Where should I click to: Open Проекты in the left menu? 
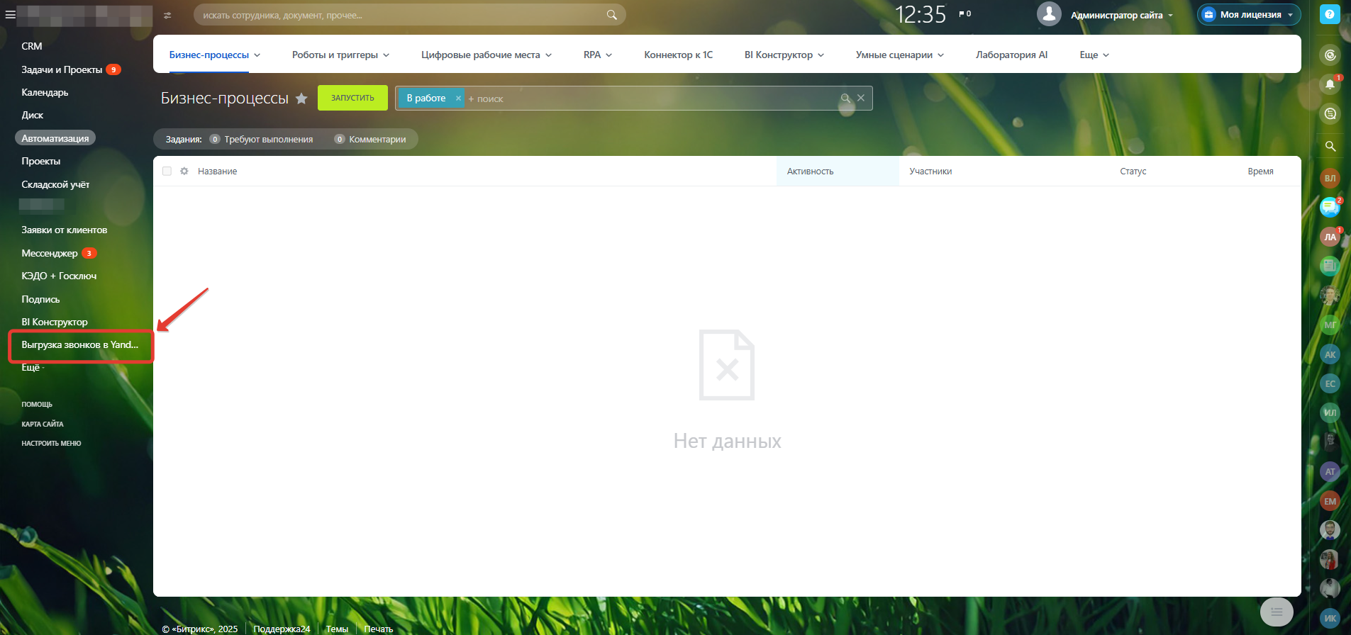pos(41,161)
